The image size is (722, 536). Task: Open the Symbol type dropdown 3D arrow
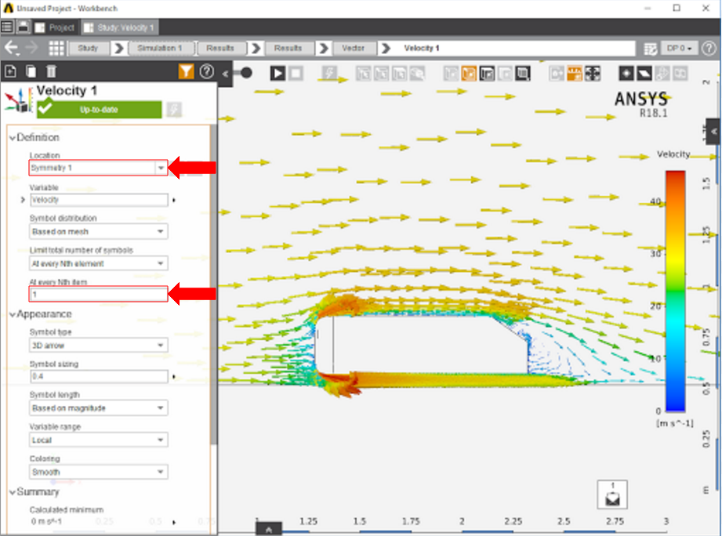click(99, 345)
